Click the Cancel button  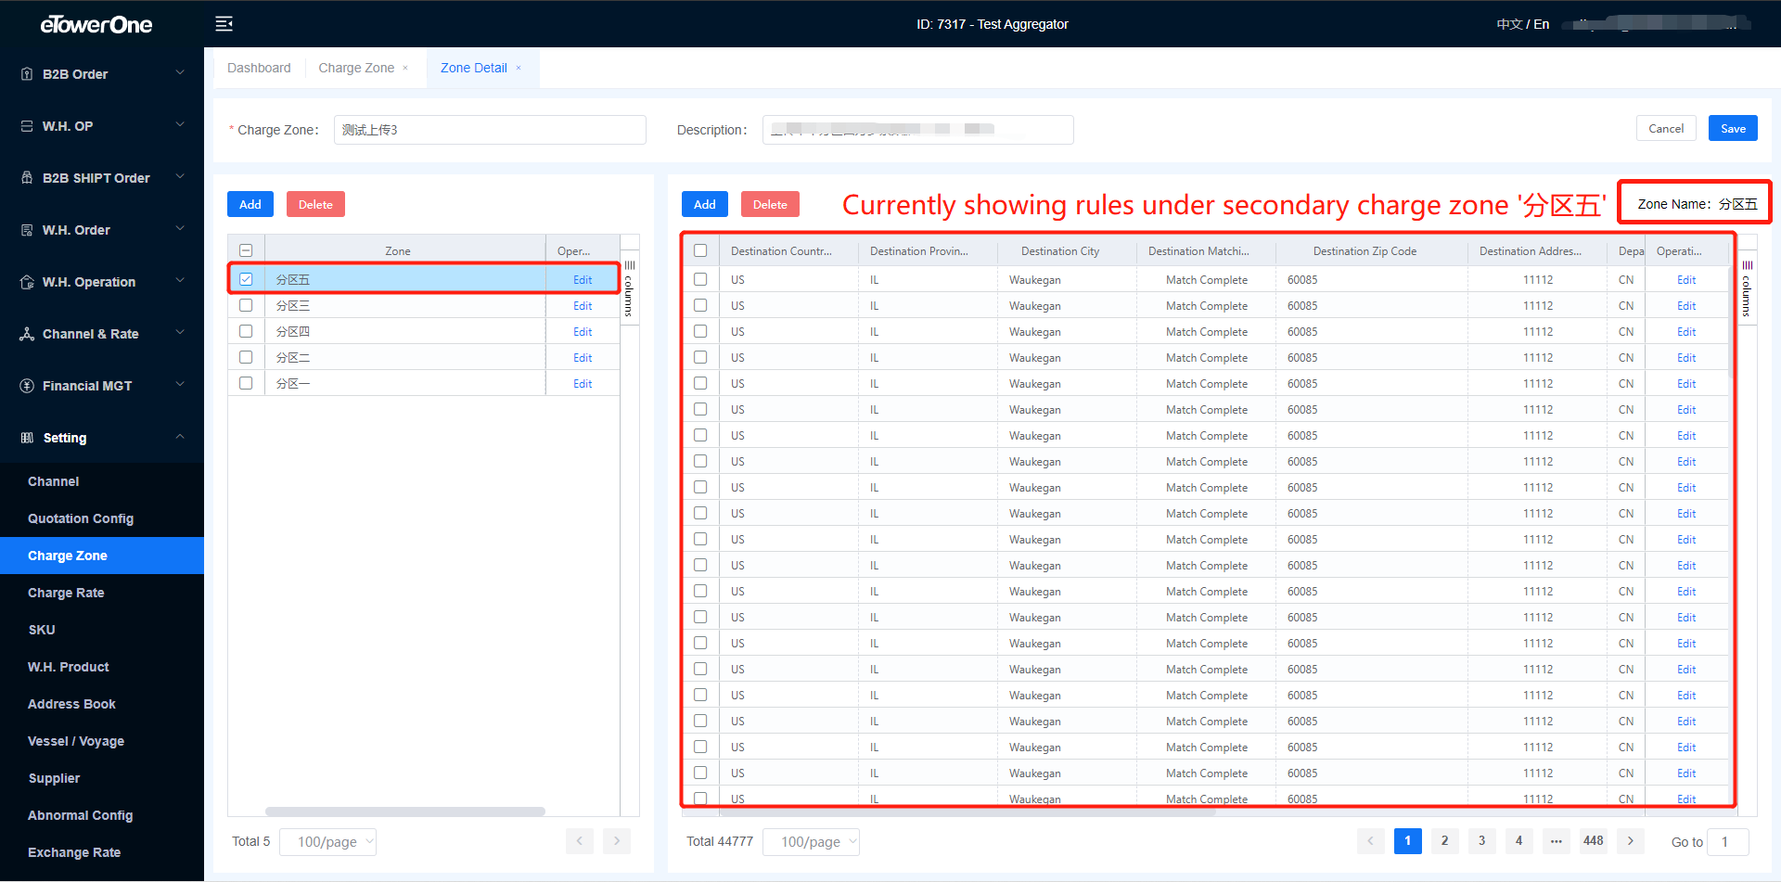(x=1666, y=129)
